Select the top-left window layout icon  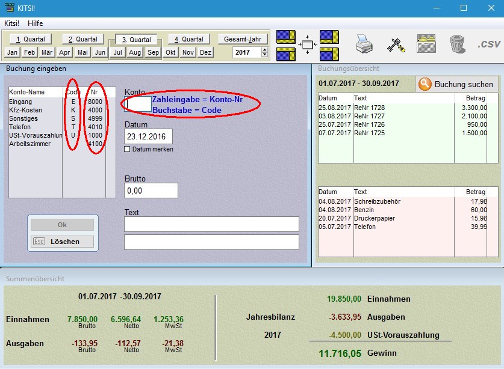(x=286, y=36)
